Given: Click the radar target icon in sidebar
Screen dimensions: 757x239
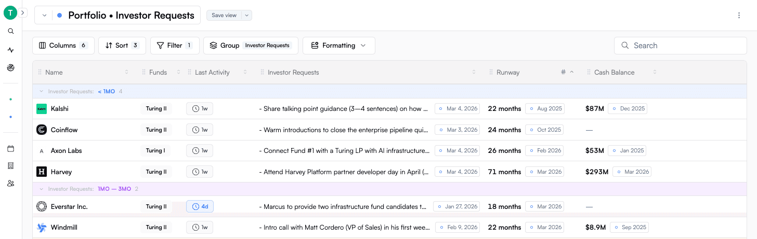Looking at the screenshot, I should (10, 67).
